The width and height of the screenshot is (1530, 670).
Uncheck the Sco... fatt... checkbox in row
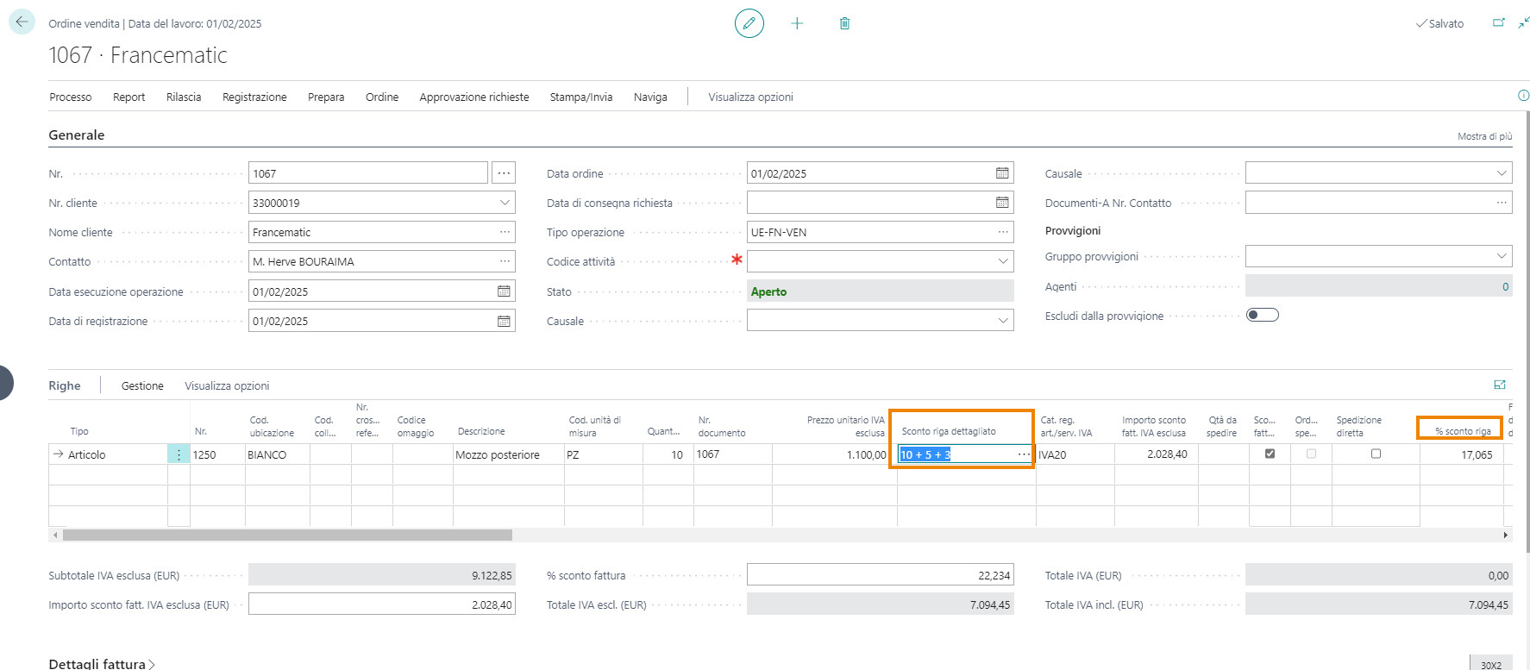(x=1270, y=454)
